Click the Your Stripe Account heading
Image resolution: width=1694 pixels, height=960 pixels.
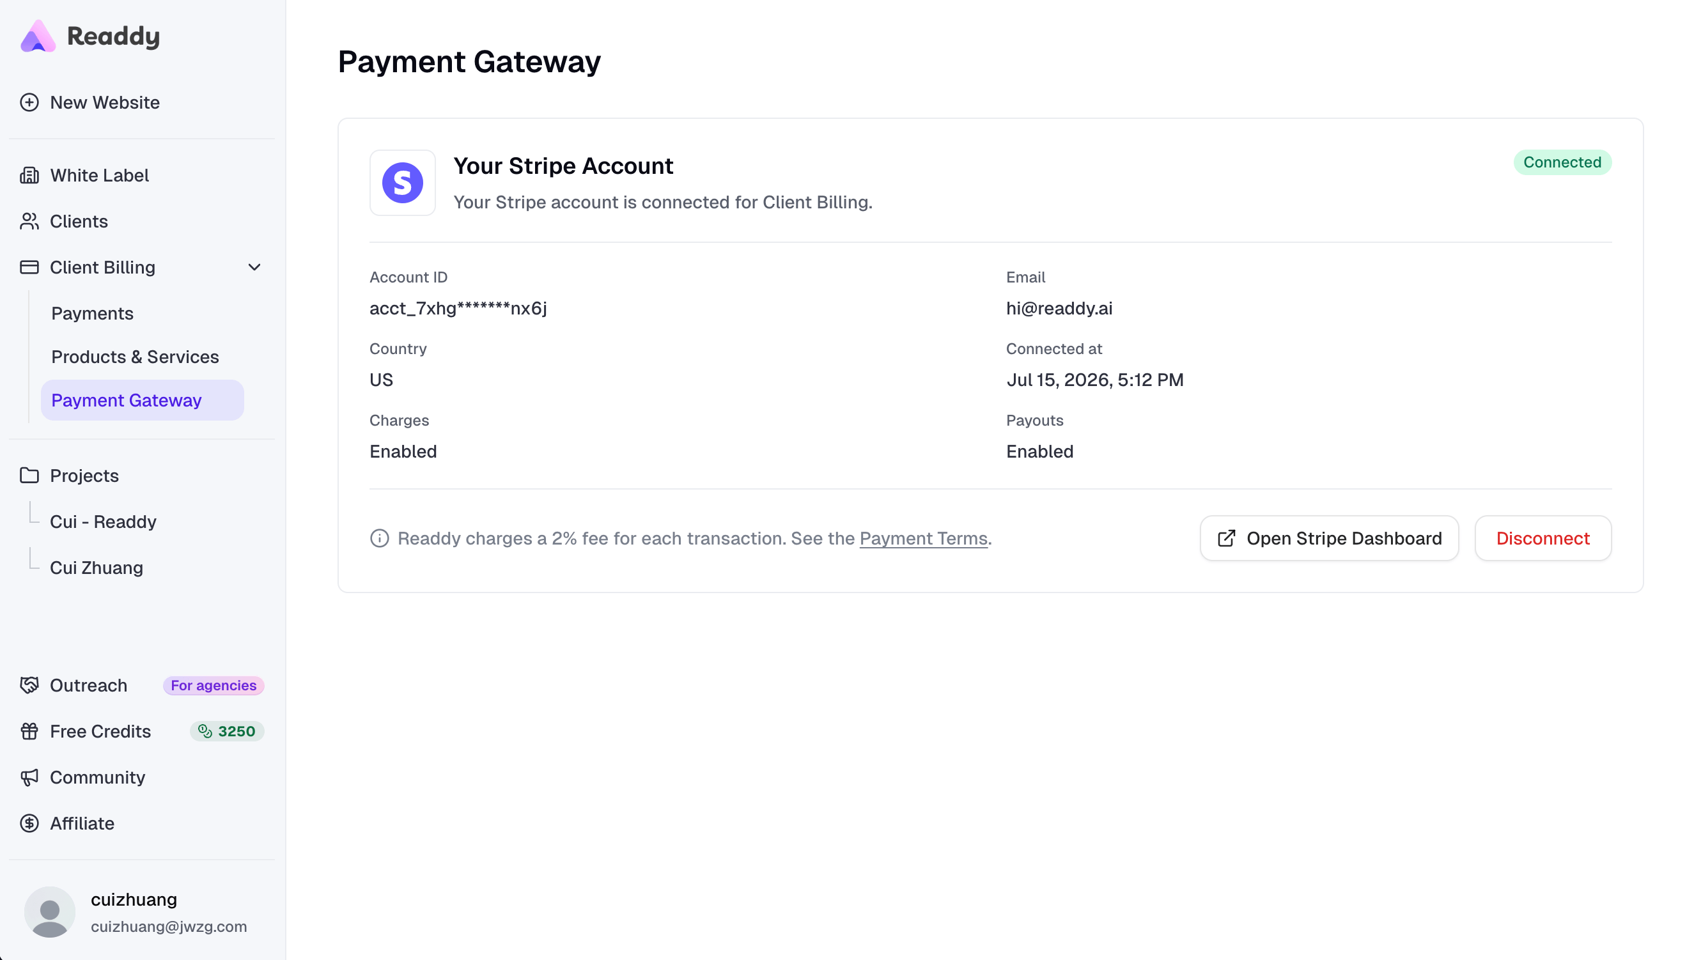point(563,166)
